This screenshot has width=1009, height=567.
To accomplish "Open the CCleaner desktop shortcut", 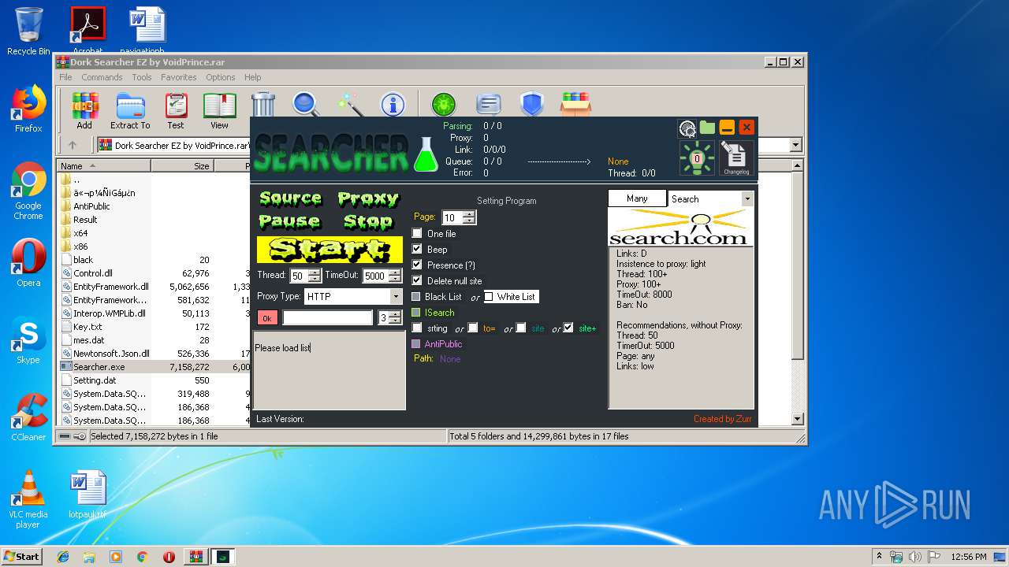I will [x=28, y=417].
